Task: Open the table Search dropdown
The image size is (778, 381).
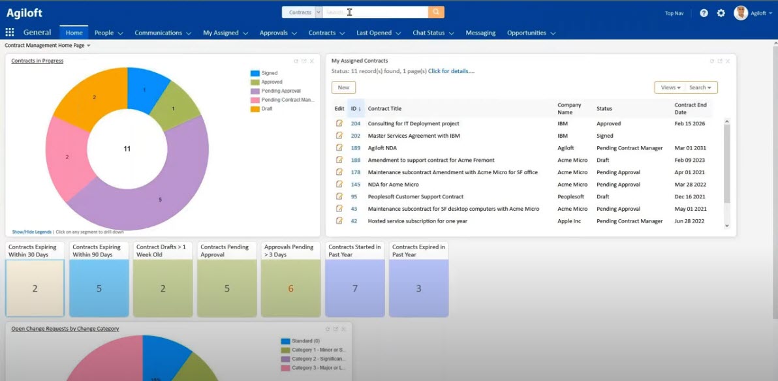Action: [700, 87]
